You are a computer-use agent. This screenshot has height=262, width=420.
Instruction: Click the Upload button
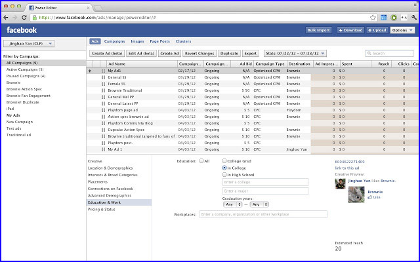coord(377,30)
